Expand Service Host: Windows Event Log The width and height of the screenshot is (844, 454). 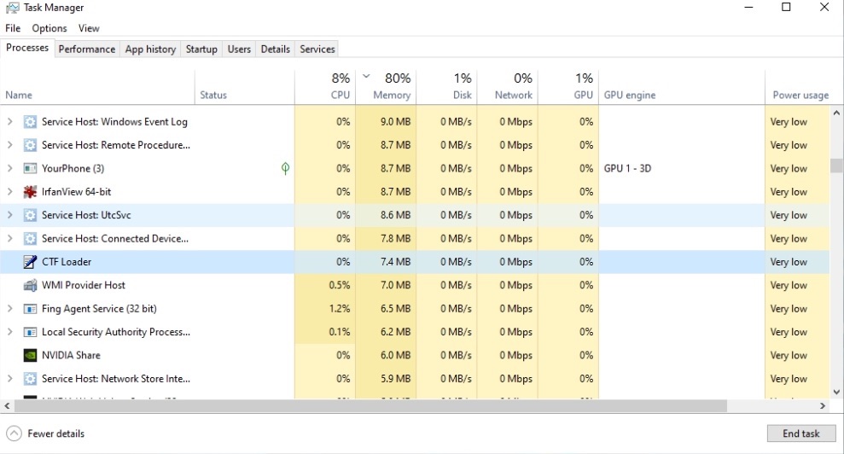pyautogui.click(x=10, y=122)
